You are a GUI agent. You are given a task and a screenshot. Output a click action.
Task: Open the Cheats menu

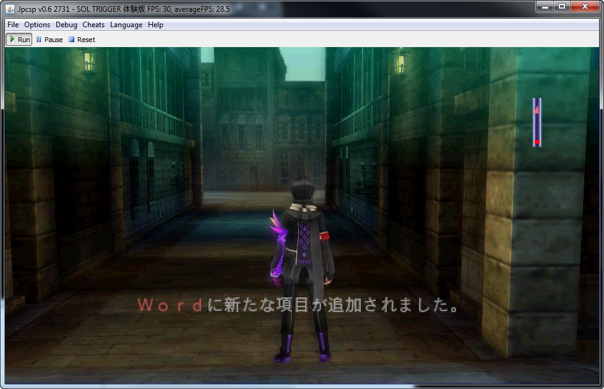pos(93,25)
